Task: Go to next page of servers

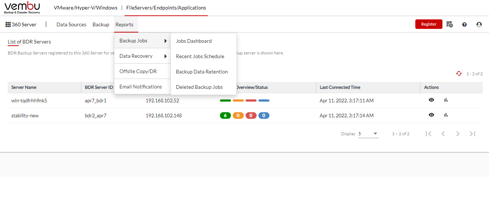Action: tap(458, 134)
